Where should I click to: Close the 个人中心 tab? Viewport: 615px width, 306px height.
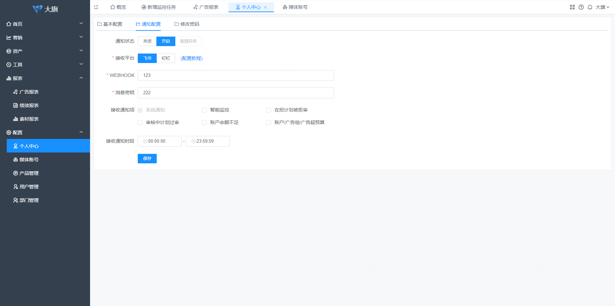coord(265,7)
